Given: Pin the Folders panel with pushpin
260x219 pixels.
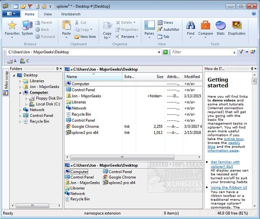Looking at the screenshot, I should [x=57, y=69].
